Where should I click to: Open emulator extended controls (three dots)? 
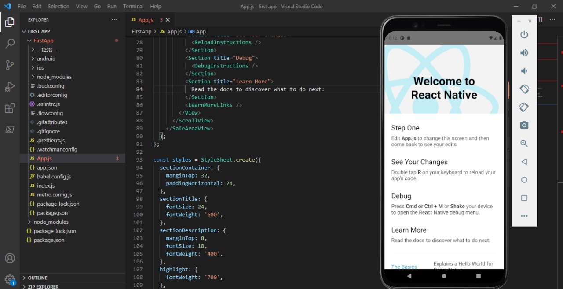(x=524, y=216)
